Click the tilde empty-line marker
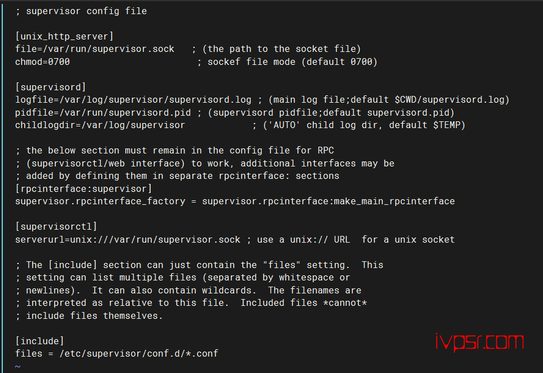This screenshot has width=543, height=373. point(17,366)
